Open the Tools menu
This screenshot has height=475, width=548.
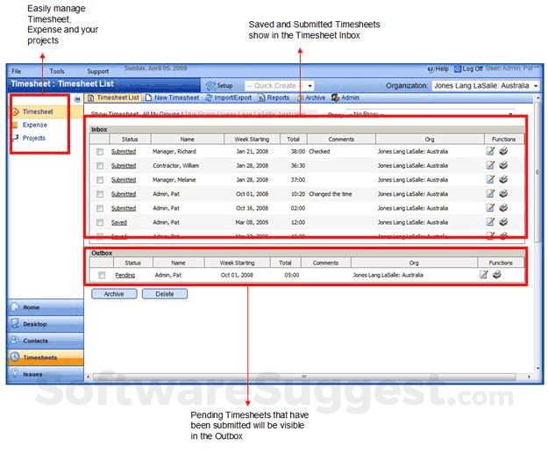pos(57,71)
